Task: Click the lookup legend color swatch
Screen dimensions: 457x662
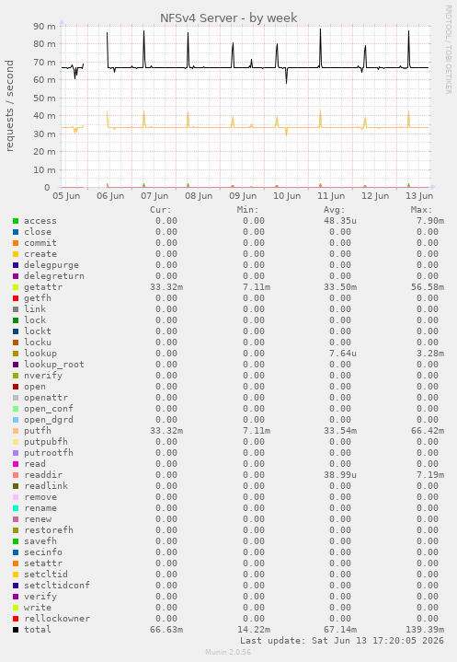Action: [x=16, y=354]
